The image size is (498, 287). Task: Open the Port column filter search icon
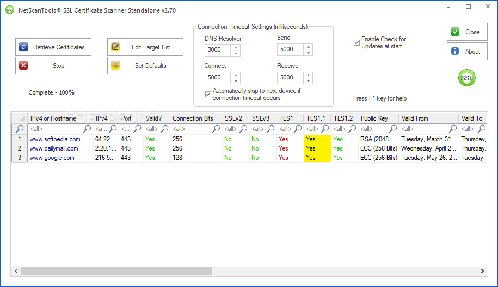137,129
